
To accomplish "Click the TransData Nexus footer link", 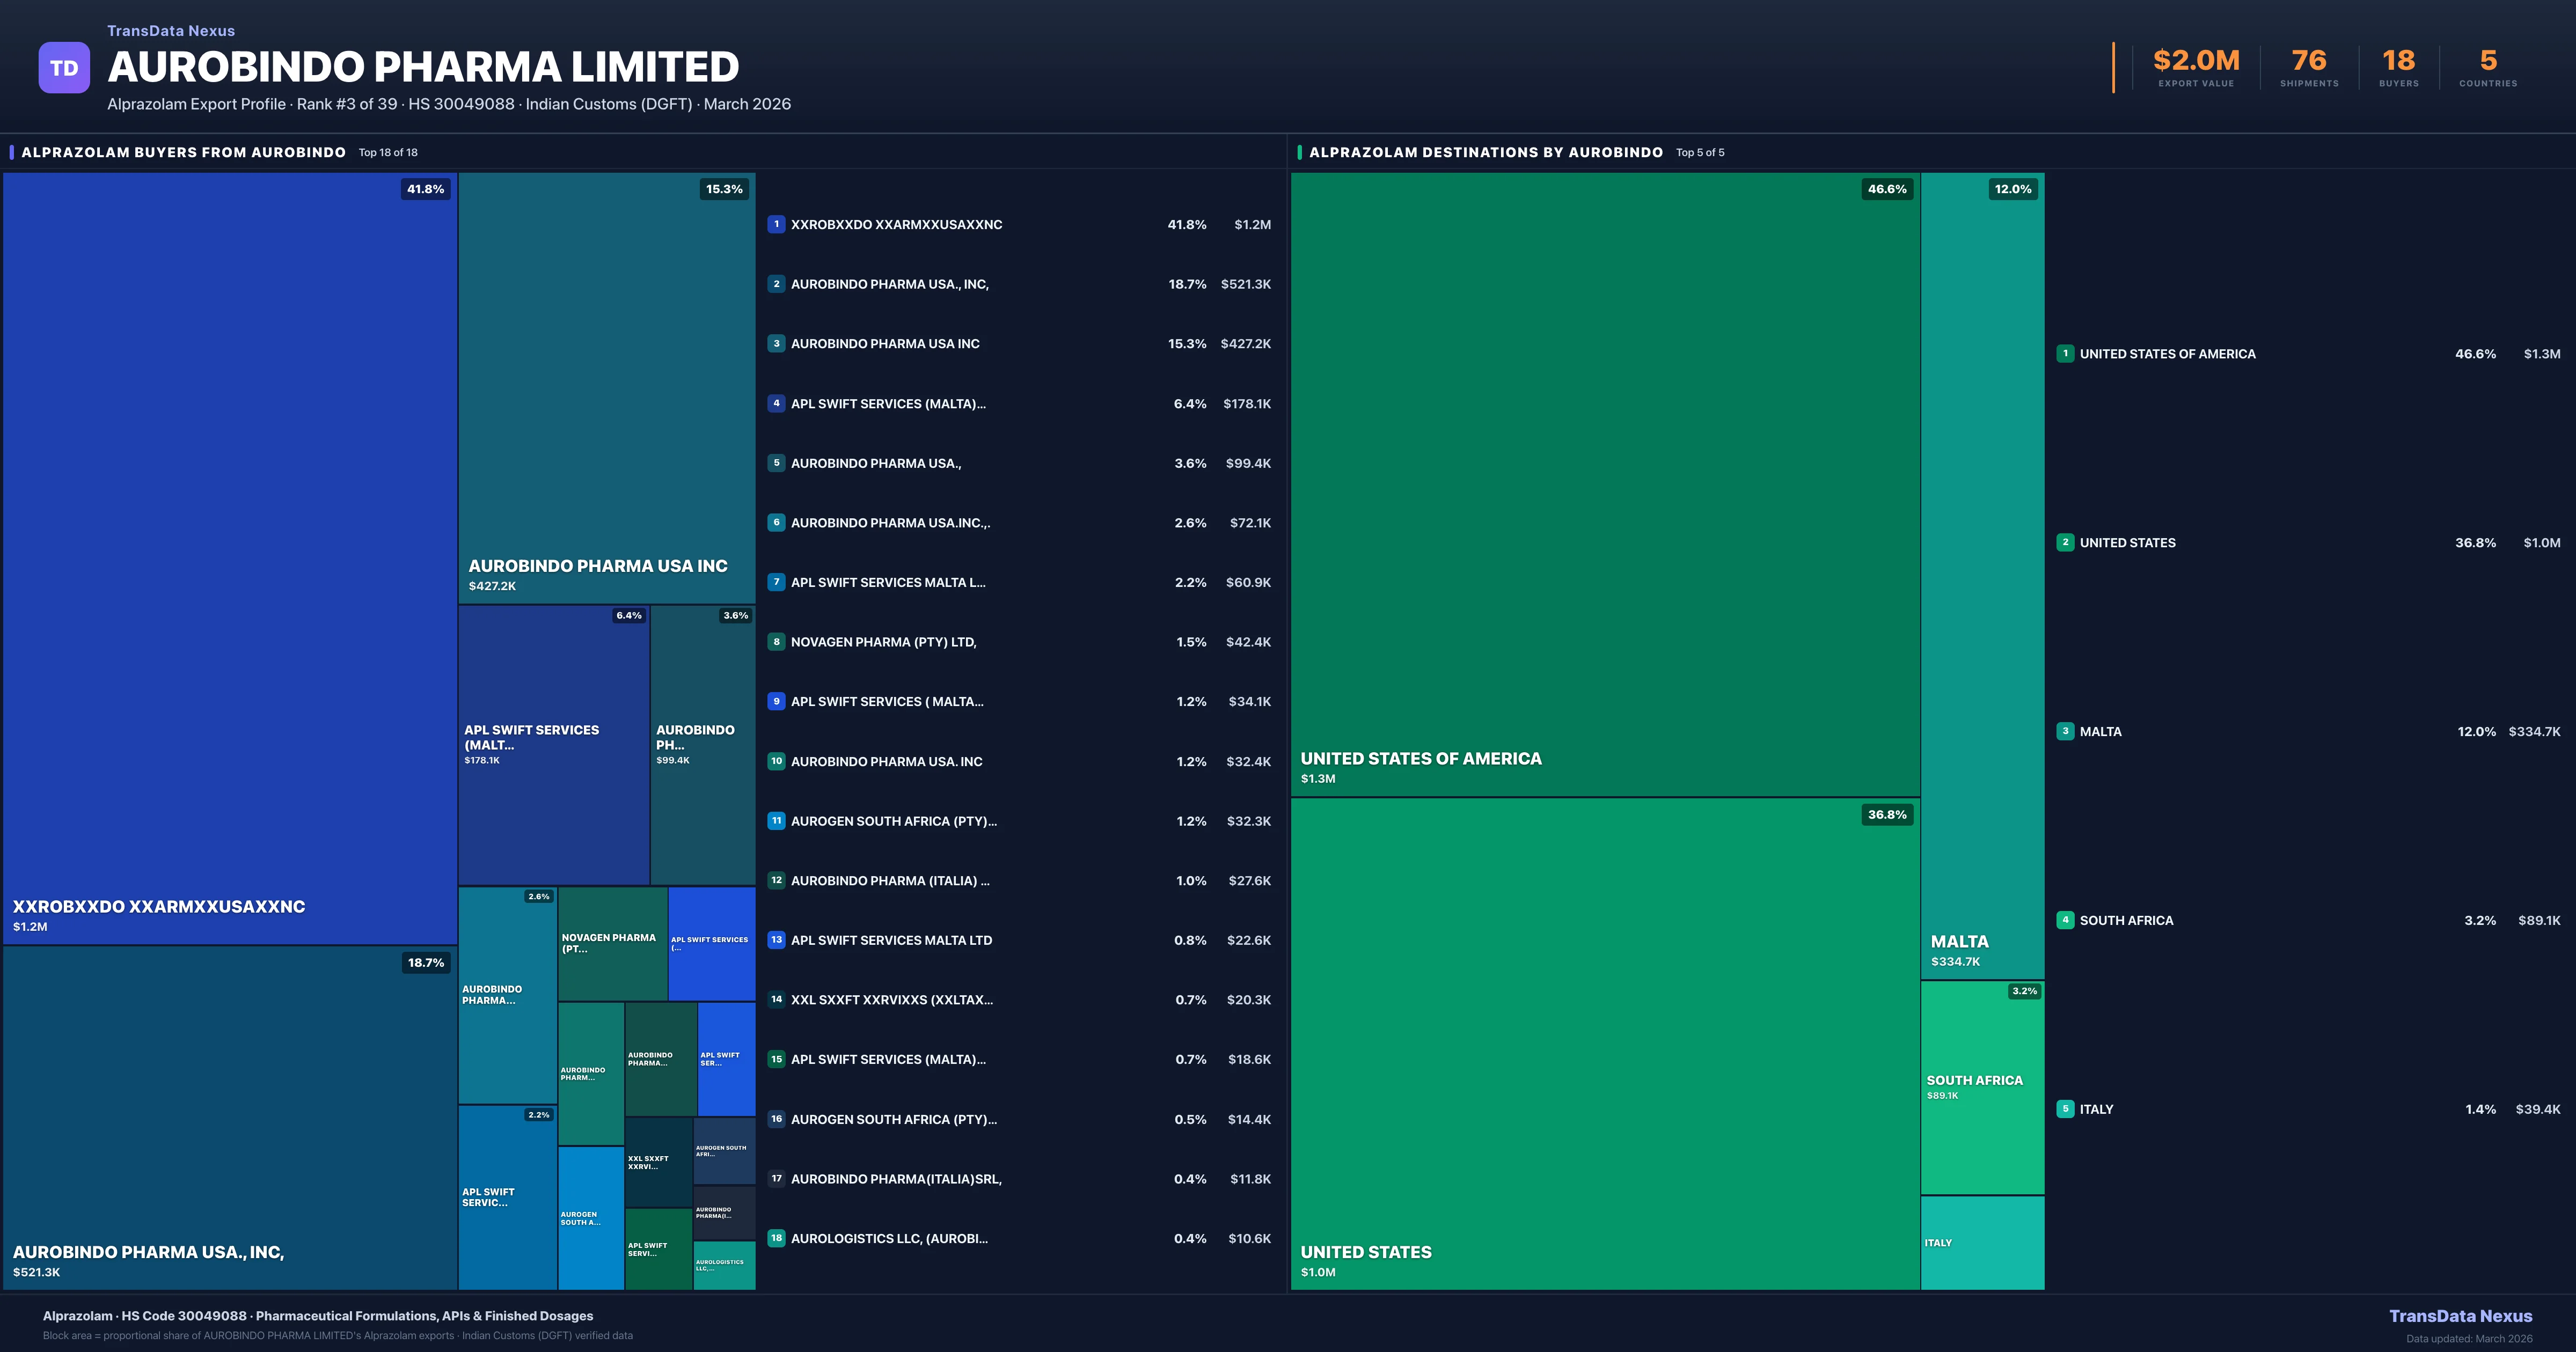I will [2460, 1316].
